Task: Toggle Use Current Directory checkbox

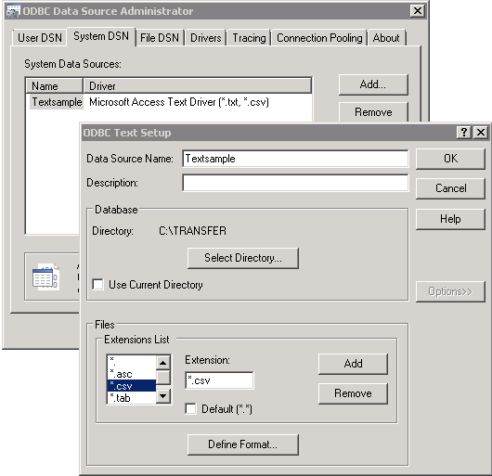Action: click(x=97, y=285)
